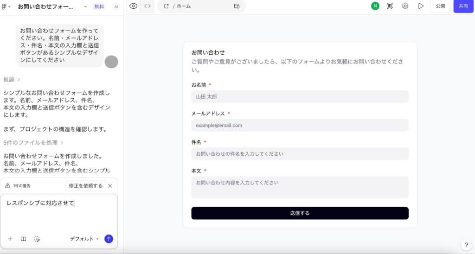Expand 5件のファイルを処理 details
Viewport: 475px width, 254px height.
click(x=33, y=143)
